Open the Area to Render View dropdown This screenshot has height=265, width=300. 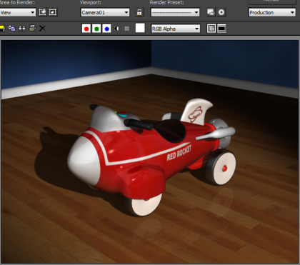pyautogui.click(x=17, y=12)
